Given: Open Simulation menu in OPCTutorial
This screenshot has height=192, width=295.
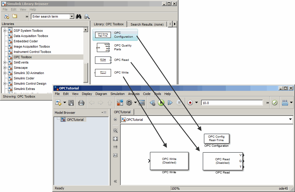Looking at the screenshot, I should [117, 94].
